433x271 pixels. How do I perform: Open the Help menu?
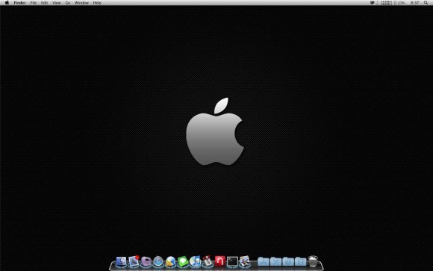tap(97, 3)
